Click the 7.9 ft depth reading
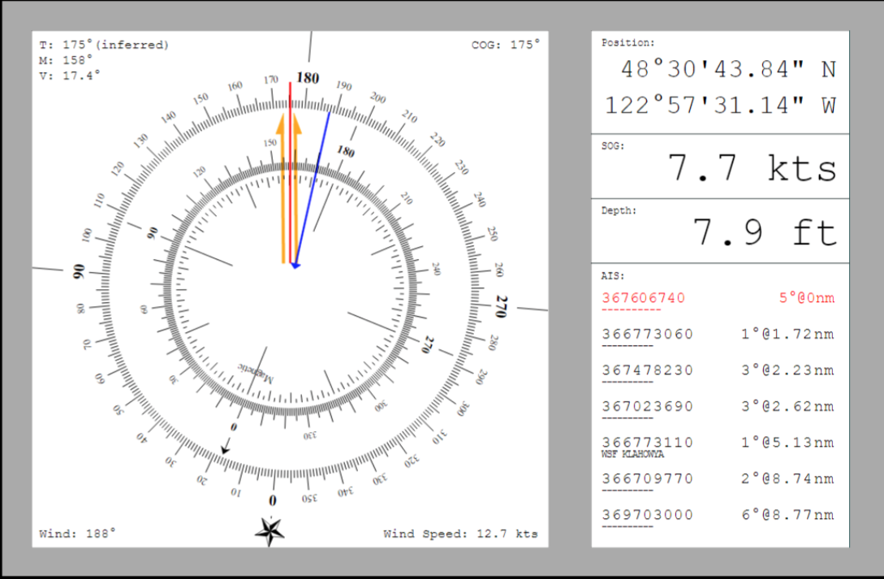This screenshot has height=579, width=884. click(x=764, y=234)
